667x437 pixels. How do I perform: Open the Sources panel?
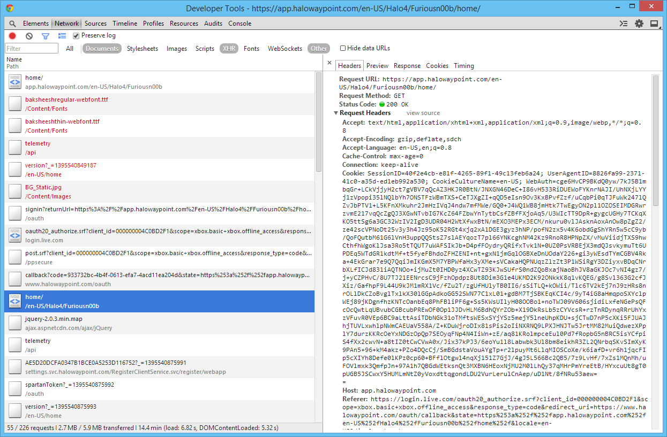pos(96,24)
